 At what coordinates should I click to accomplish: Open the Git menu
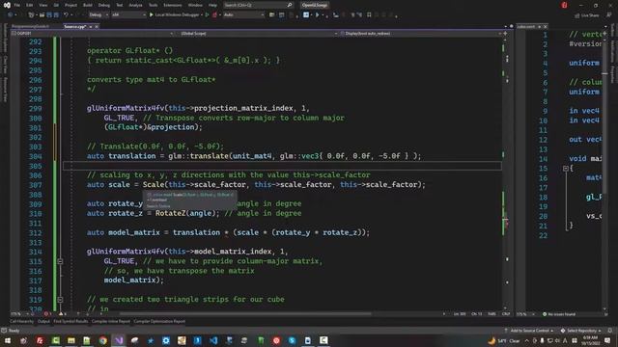56,5
